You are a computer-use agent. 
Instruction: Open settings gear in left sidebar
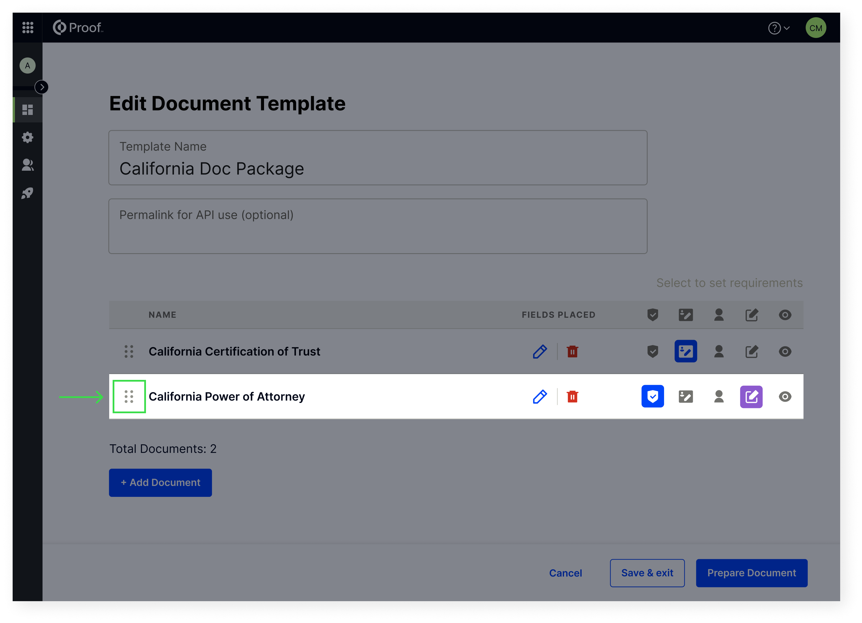tap(27, 137)
